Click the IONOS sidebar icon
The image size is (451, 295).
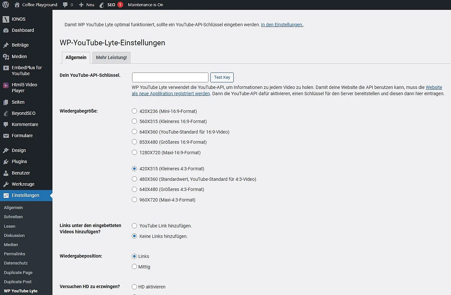click(x=6, y=19)
